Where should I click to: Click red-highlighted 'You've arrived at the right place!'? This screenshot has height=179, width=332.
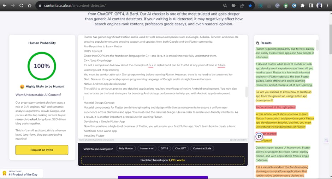coord(275,107)
